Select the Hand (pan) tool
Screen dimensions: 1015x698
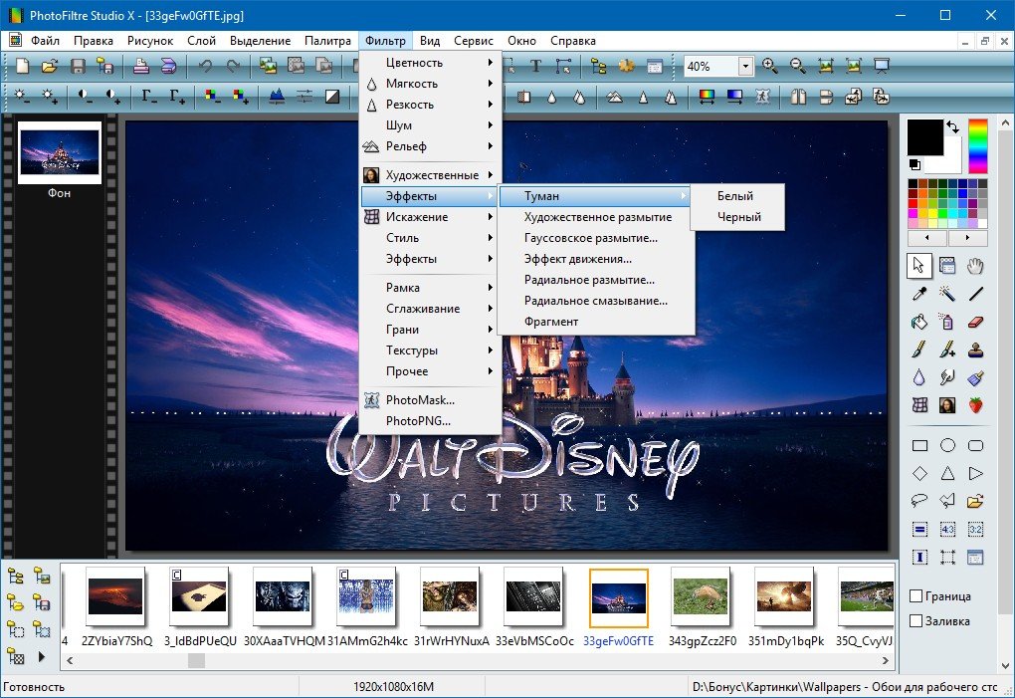(x=975, y=265)
